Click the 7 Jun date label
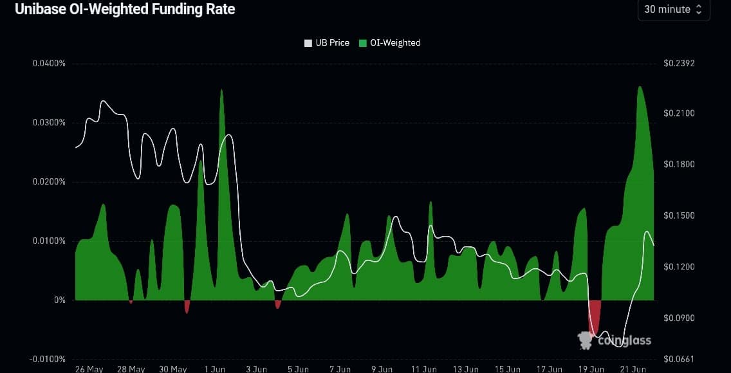The width and height of the screenshot is (731, 373). coord(340,368)
